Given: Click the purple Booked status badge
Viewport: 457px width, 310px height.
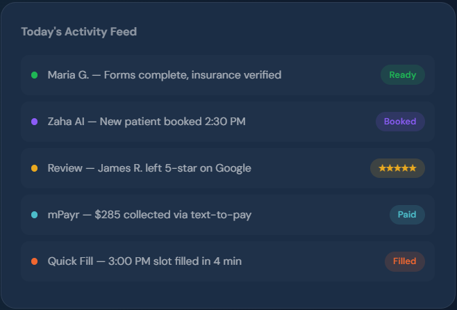Looking at the screenshot, I should click(400, 122).
